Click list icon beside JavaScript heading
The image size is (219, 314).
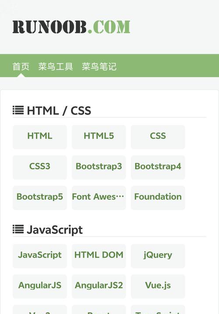18,229
